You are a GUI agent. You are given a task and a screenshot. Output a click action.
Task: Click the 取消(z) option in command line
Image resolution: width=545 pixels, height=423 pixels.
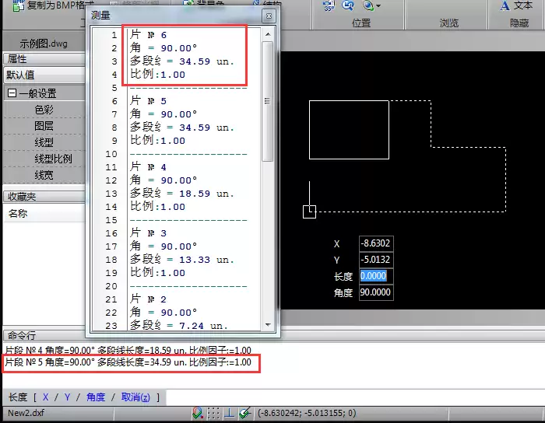(135, 397)
